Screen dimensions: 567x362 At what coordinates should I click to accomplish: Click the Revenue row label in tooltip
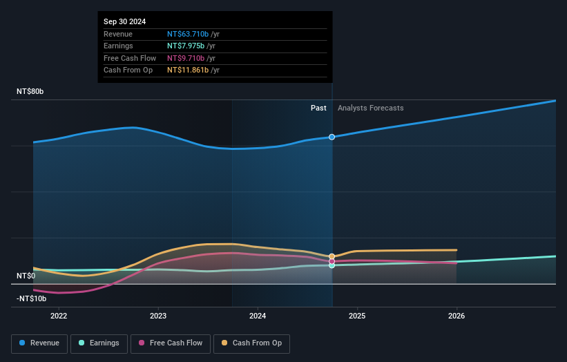118,34
